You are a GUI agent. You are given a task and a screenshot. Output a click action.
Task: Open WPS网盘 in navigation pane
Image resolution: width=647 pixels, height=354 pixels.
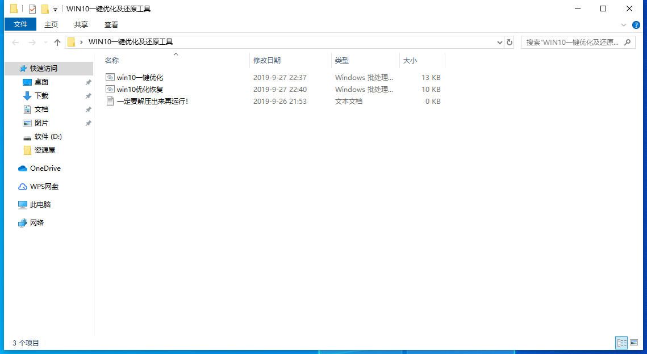click(44, 186)
